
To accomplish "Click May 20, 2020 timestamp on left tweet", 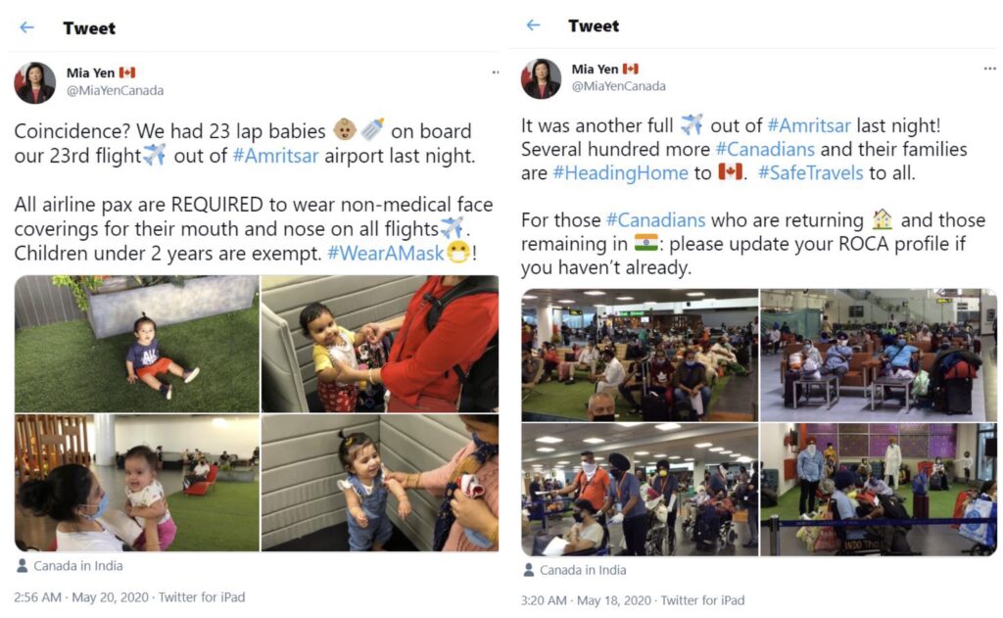I will (110, 596).
